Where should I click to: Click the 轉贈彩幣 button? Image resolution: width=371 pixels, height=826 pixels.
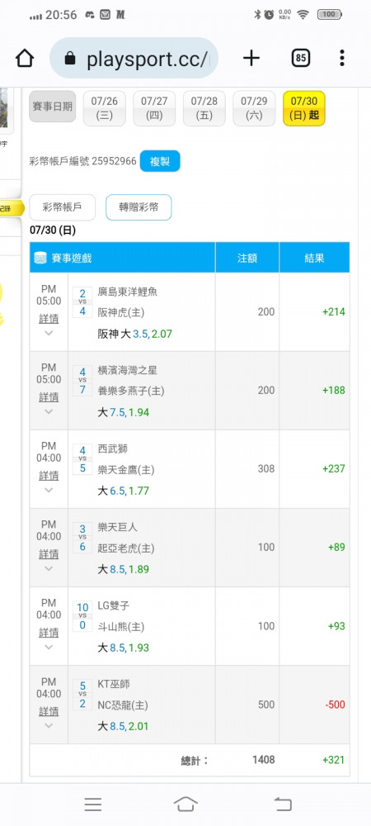139,207
